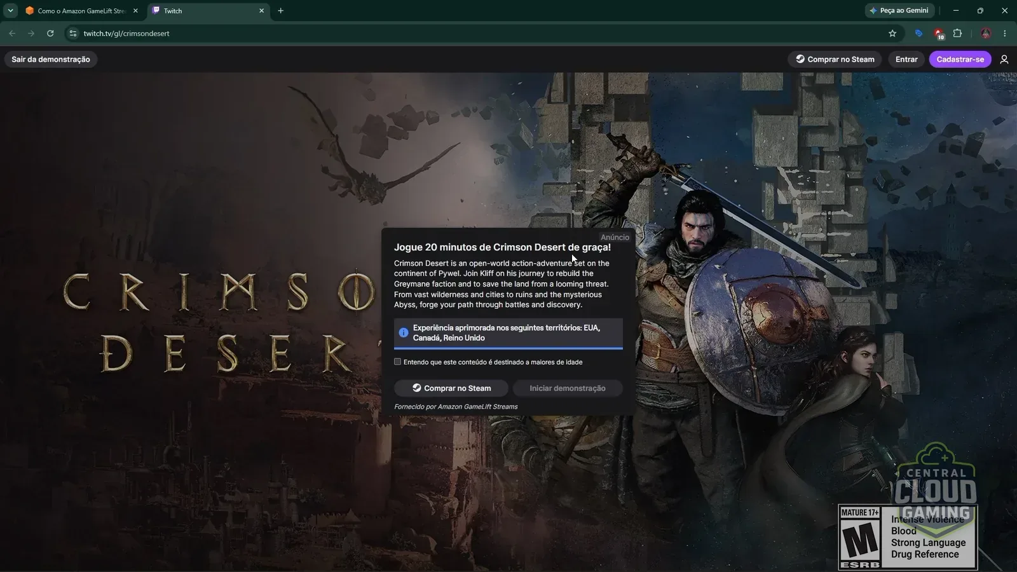The image size is (1017, 572).
Task: Click the Peça ao Gemini button
Action: (x=899, y=11)
